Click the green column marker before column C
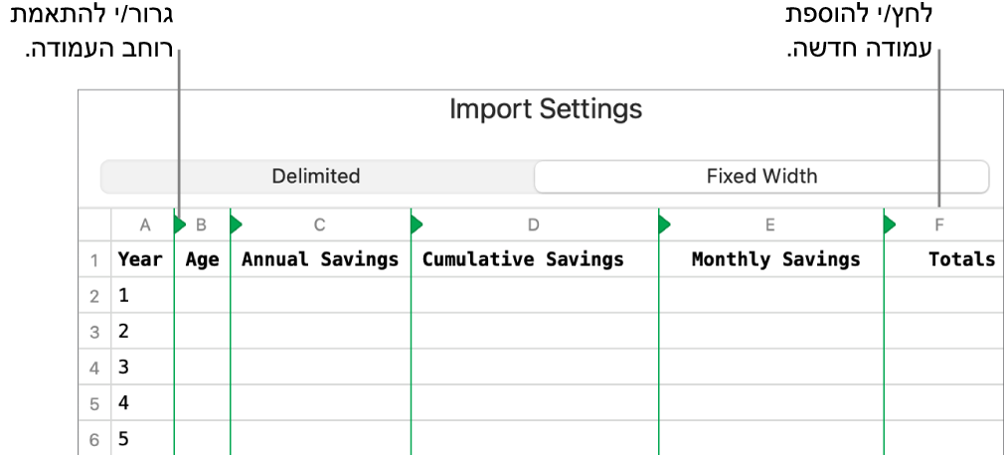The image size is (1005, 455). [236, 226]
